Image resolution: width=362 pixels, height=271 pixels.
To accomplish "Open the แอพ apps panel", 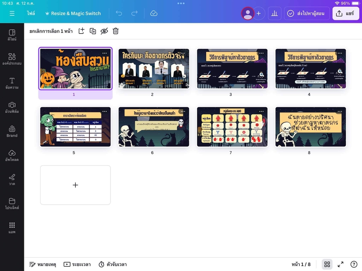I will pos(12,228).
